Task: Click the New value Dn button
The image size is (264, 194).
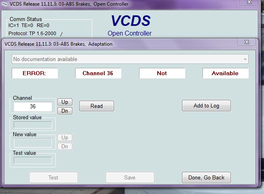Action: [x=65, y=146]
